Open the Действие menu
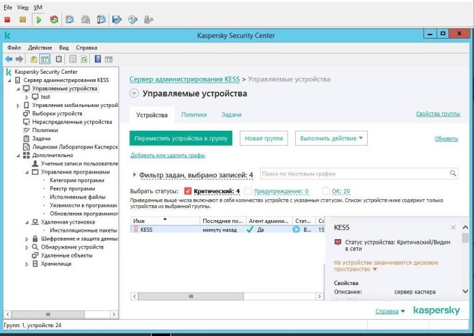The image size is (474, 336). click(40, 48)
